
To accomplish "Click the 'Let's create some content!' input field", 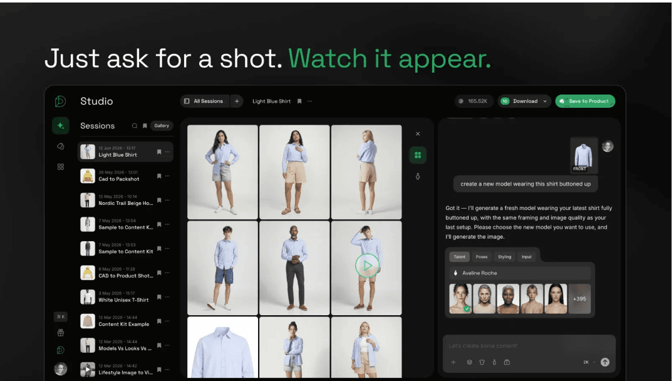I will 529,346.
